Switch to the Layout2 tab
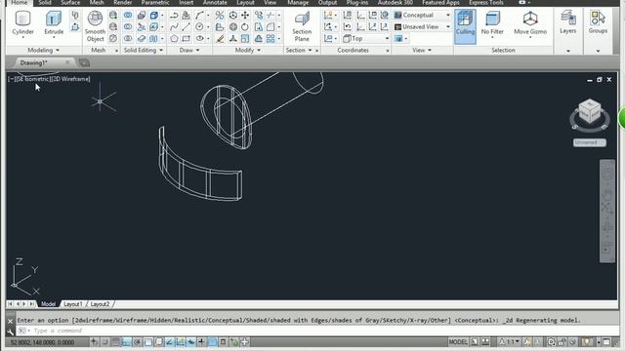This screenshot has height=351, width=625. (x=100, y=304)
